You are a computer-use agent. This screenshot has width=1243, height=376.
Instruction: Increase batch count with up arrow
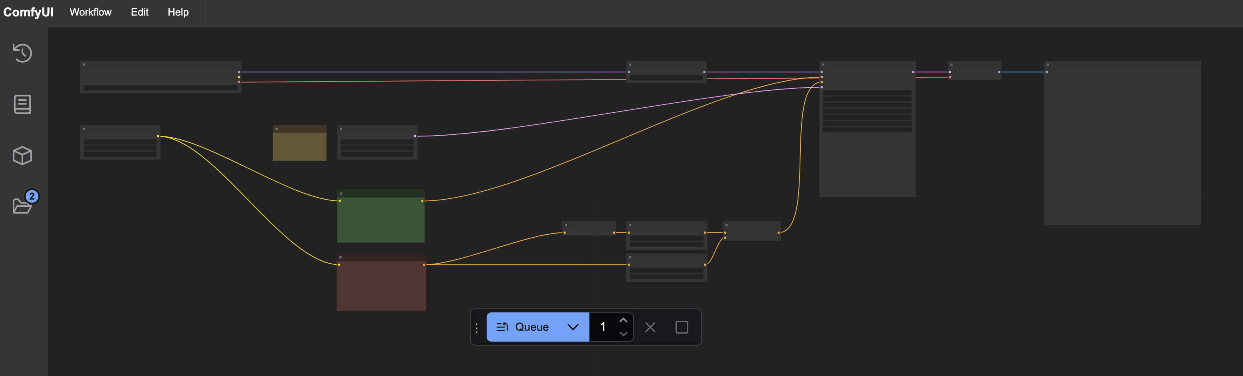click(623, 320)
